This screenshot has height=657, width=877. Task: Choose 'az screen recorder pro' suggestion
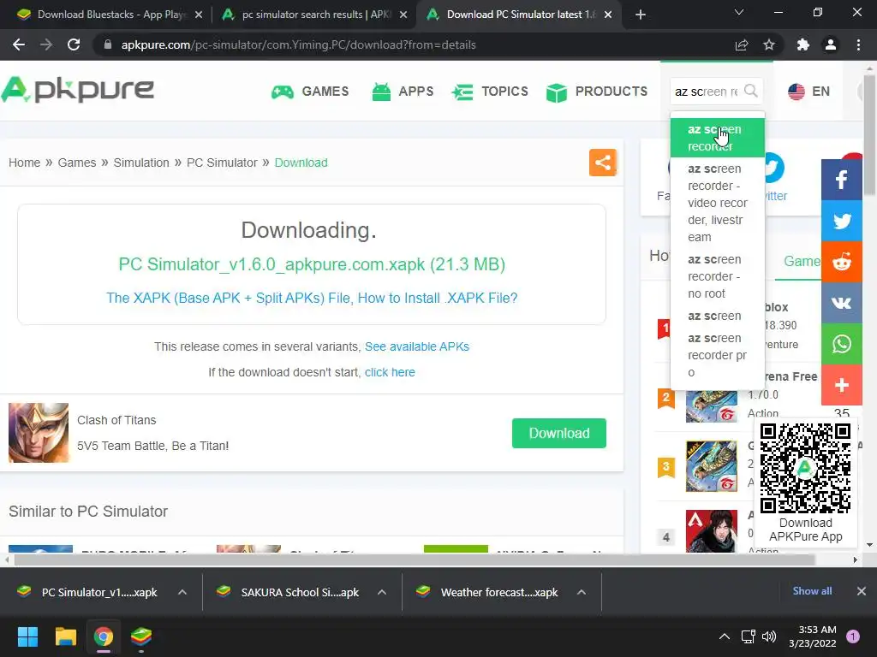[718, 355]
